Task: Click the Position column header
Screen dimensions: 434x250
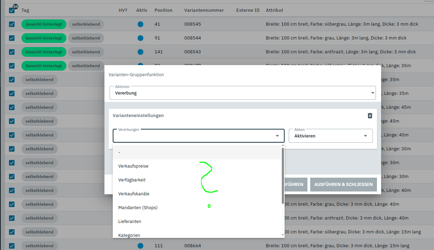Action: (x=163, y=10)
